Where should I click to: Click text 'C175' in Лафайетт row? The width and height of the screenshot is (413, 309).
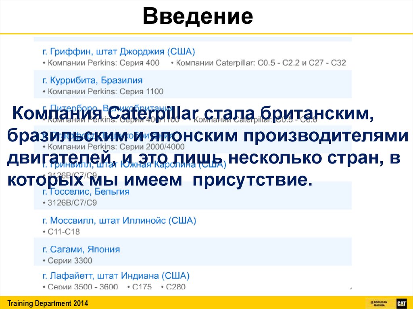(142, 286)
